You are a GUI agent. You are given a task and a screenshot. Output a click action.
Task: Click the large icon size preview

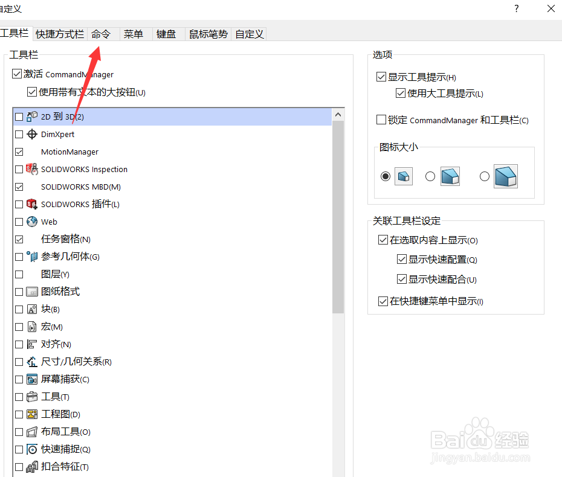pos(506,176)
